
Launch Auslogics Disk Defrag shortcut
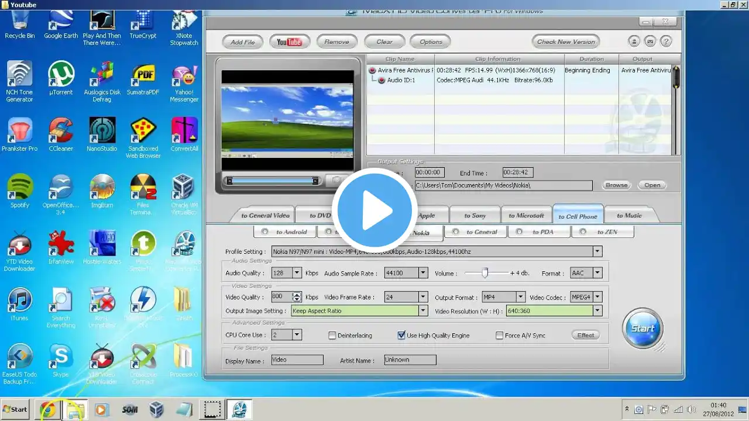[x=102, y=82]
